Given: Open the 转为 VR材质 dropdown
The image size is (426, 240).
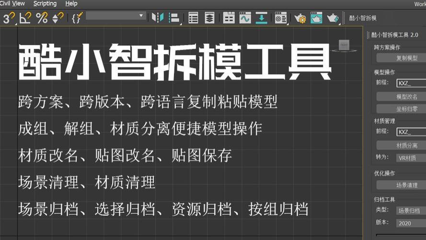Looking at the screenshot, I should (x=411, y=158).
